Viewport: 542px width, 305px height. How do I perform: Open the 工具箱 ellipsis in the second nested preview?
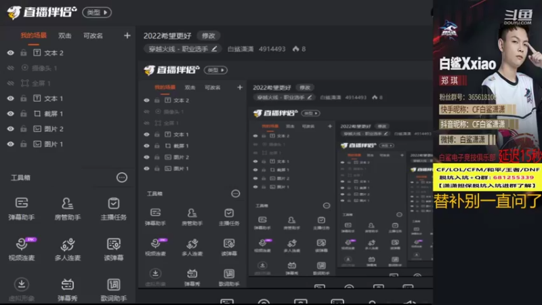click(327, 205)
